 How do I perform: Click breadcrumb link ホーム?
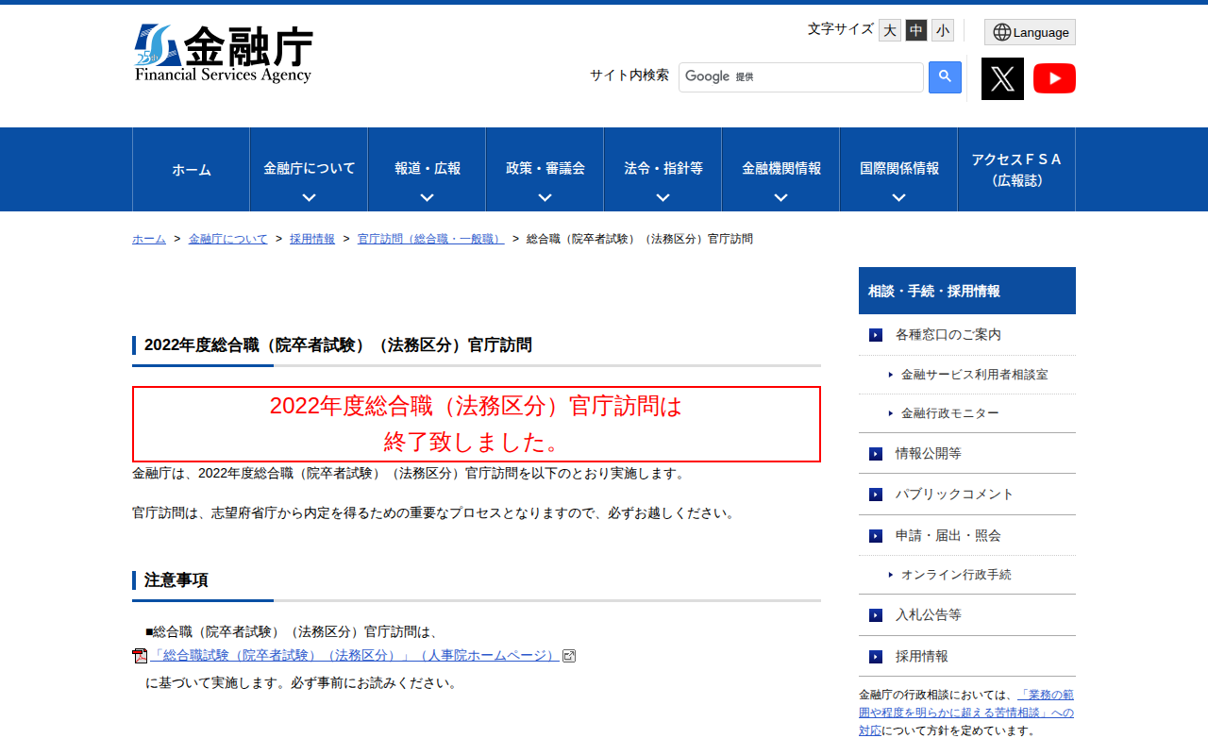149,239
